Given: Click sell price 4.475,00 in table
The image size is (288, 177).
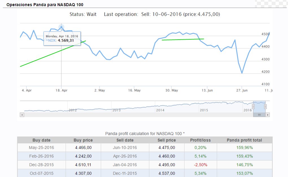Looking at the screenshot, I should 167,148.
